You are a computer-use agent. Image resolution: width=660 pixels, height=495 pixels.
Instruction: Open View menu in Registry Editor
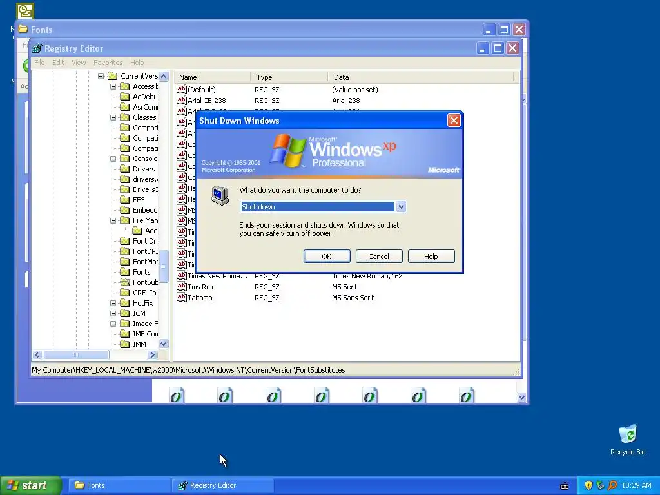click(x=79, y=63)
